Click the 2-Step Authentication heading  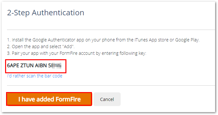click(x=46, y=13)
